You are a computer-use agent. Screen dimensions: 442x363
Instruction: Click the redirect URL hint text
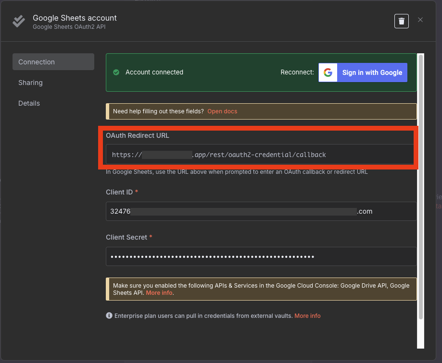237,172
